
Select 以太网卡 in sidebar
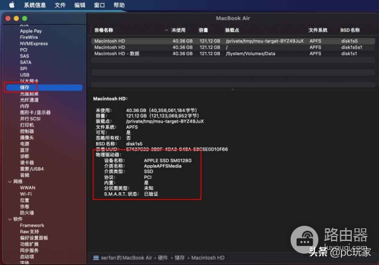[29, 81]
